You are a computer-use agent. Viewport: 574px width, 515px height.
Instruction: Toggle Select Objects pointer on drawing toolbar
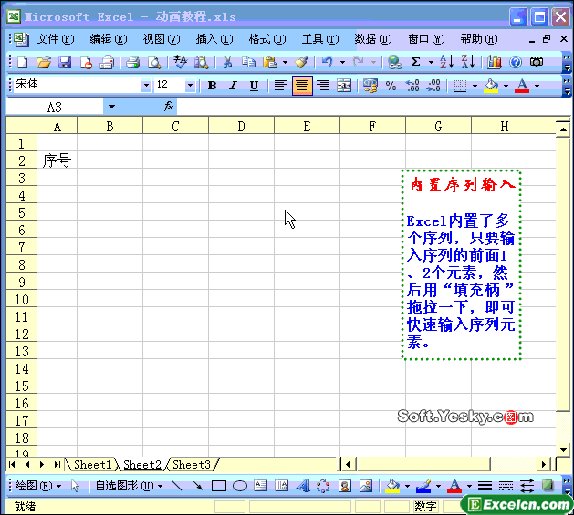[75, 486]
